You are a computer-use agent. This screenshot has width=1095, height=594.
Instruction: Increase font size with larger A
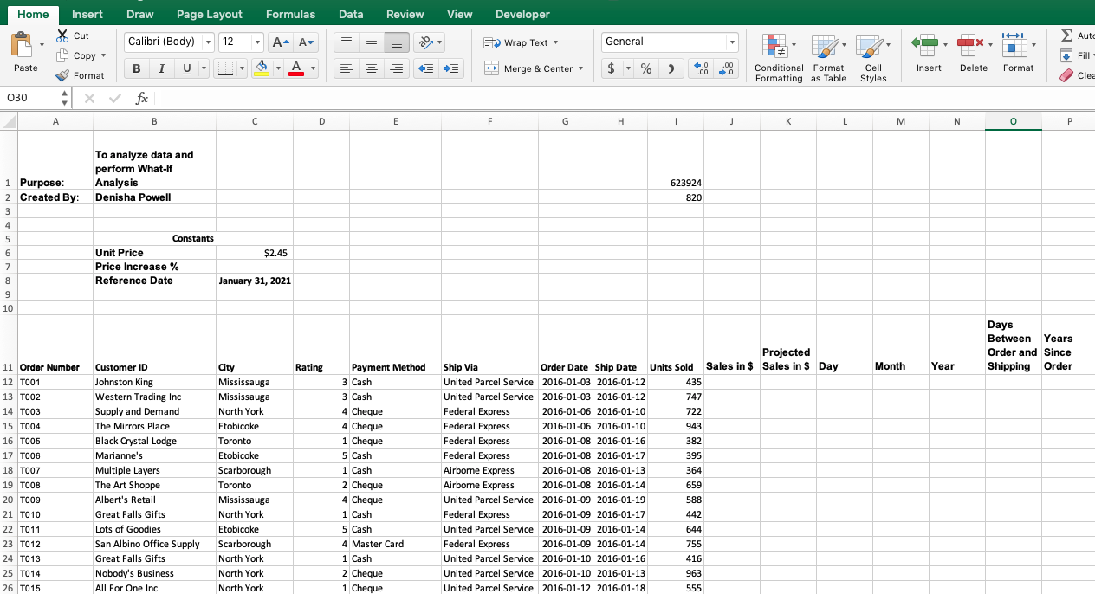[281, 42]
